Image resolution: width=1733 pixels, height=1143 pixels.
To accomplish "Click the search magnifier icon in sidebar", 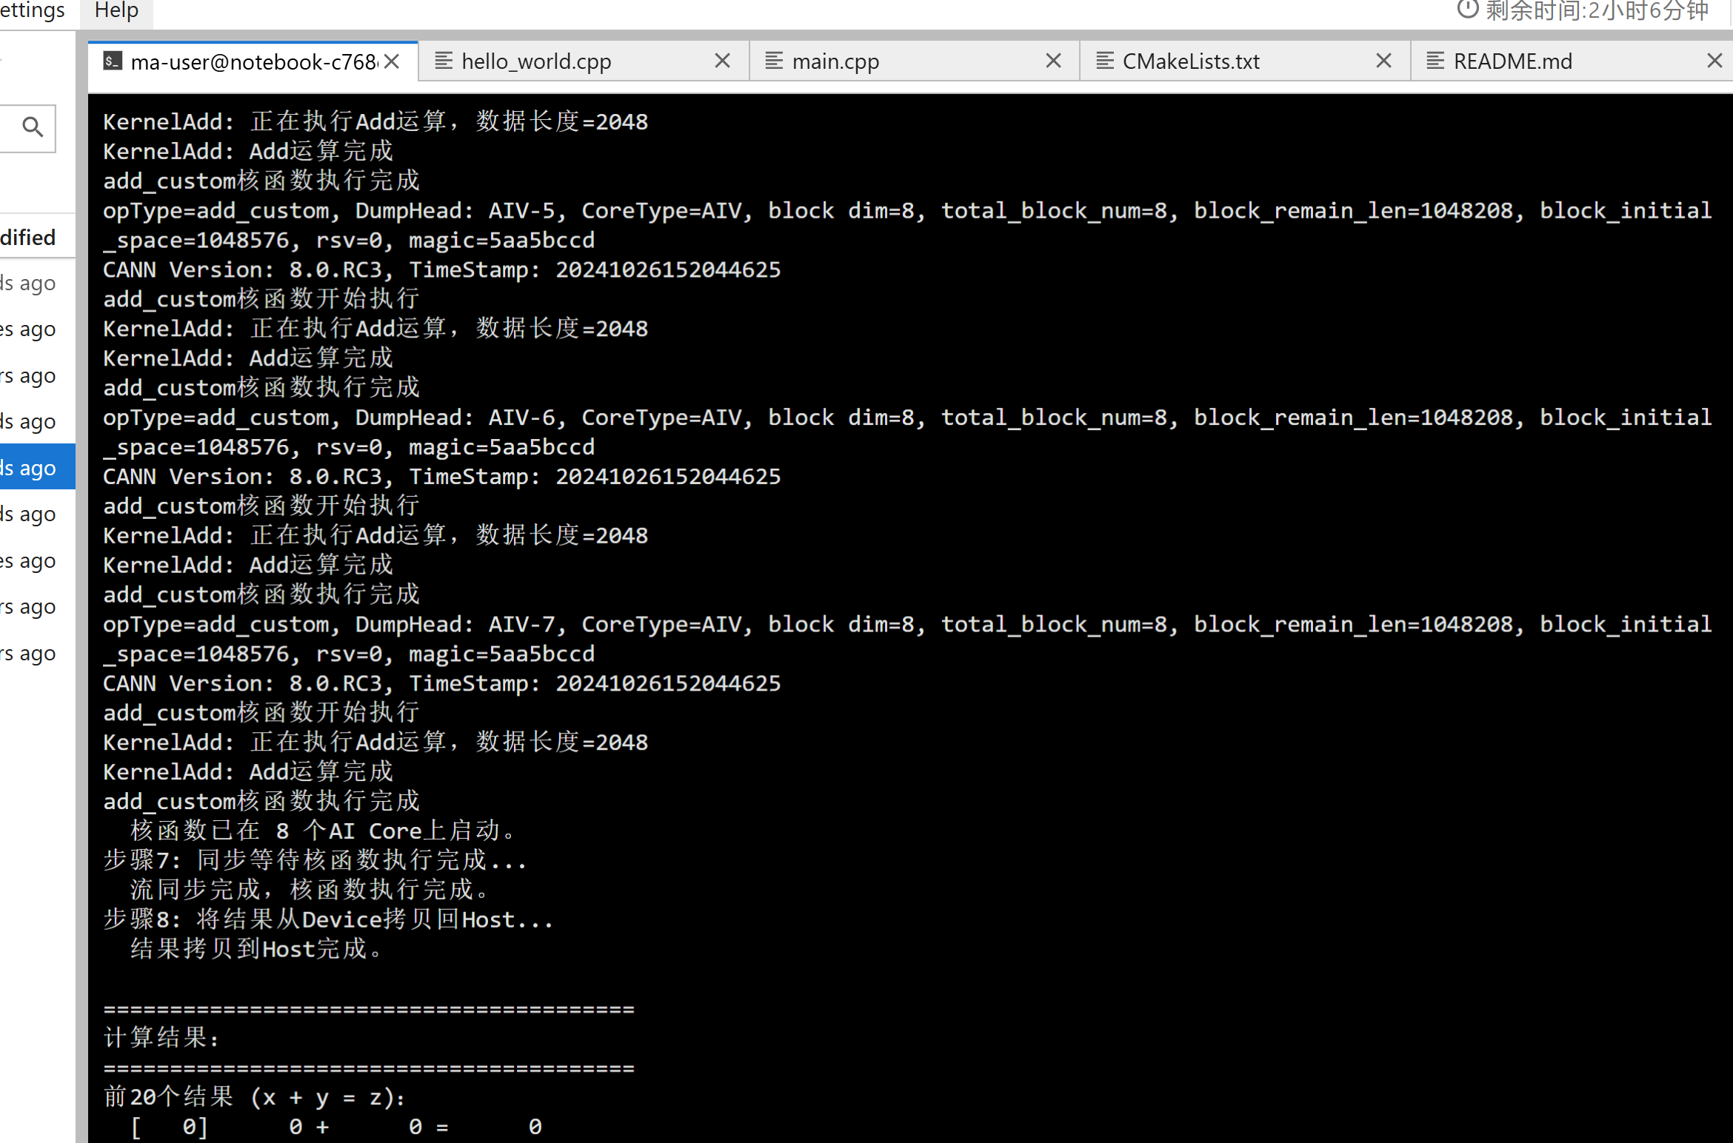I will point(32,127).
